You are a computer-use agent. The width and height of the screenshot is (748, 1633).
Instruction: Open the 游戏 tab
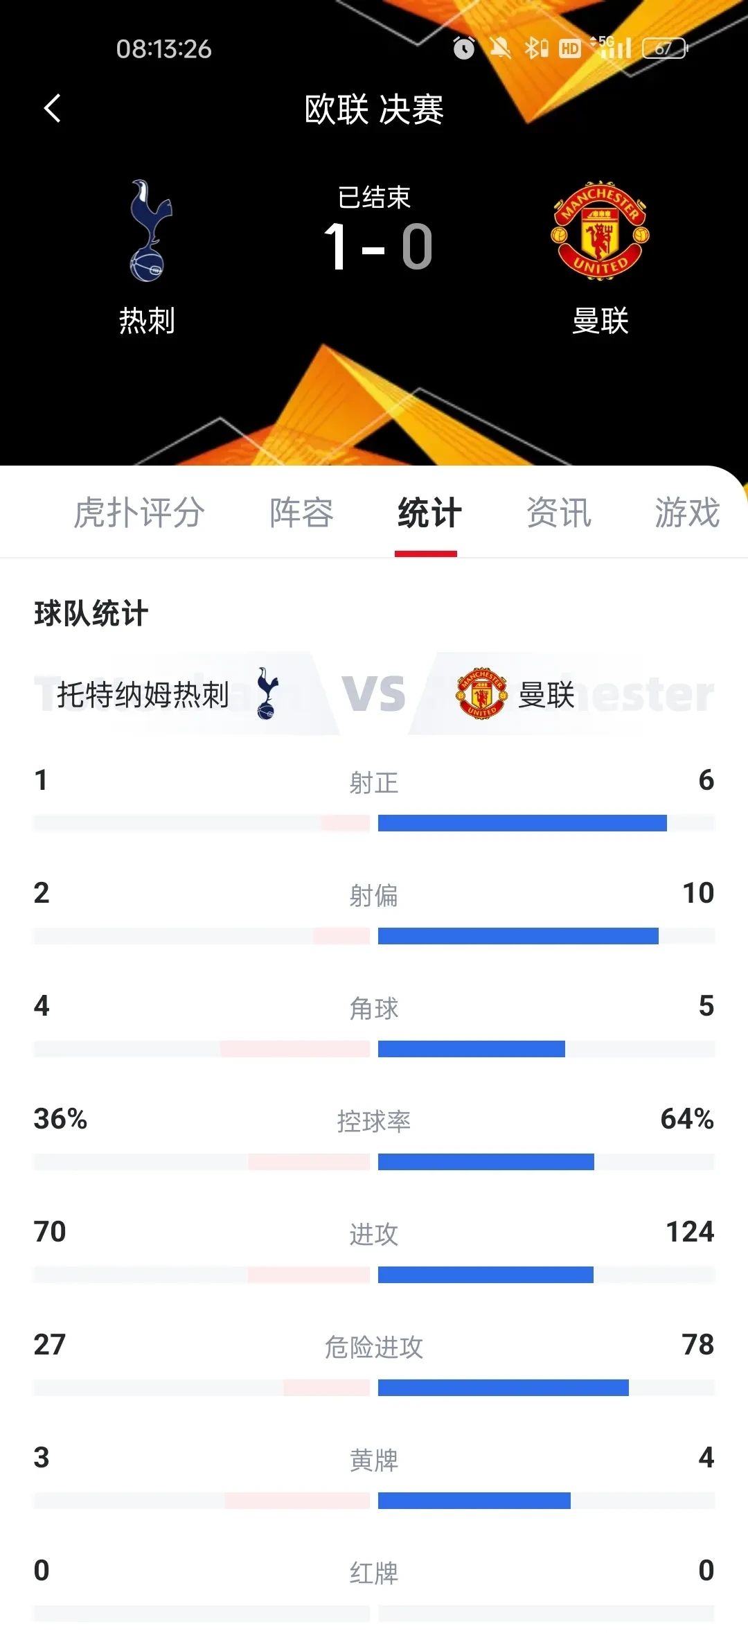coord(688,513)
